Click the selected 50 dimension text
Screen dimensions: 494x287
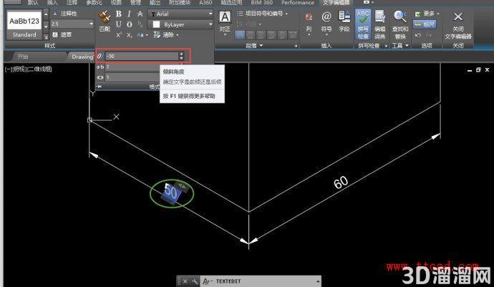click(x=172, y=192)
